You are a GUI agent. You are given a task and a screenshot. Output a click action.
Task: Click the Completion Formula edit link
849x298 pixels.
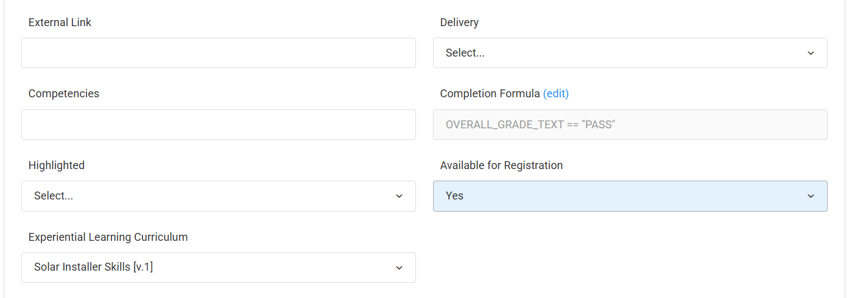pyautogui.click(x=555, y=94)
